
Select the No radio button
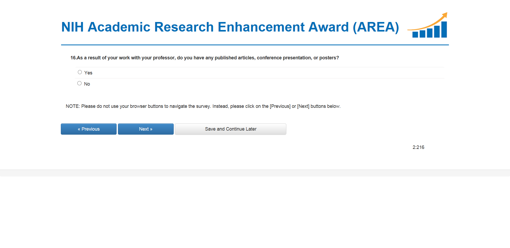[x=79, y=83]
